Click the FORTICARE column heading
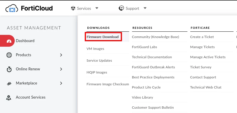The width and height of the screenshot is (237, 113). point(200,28)
